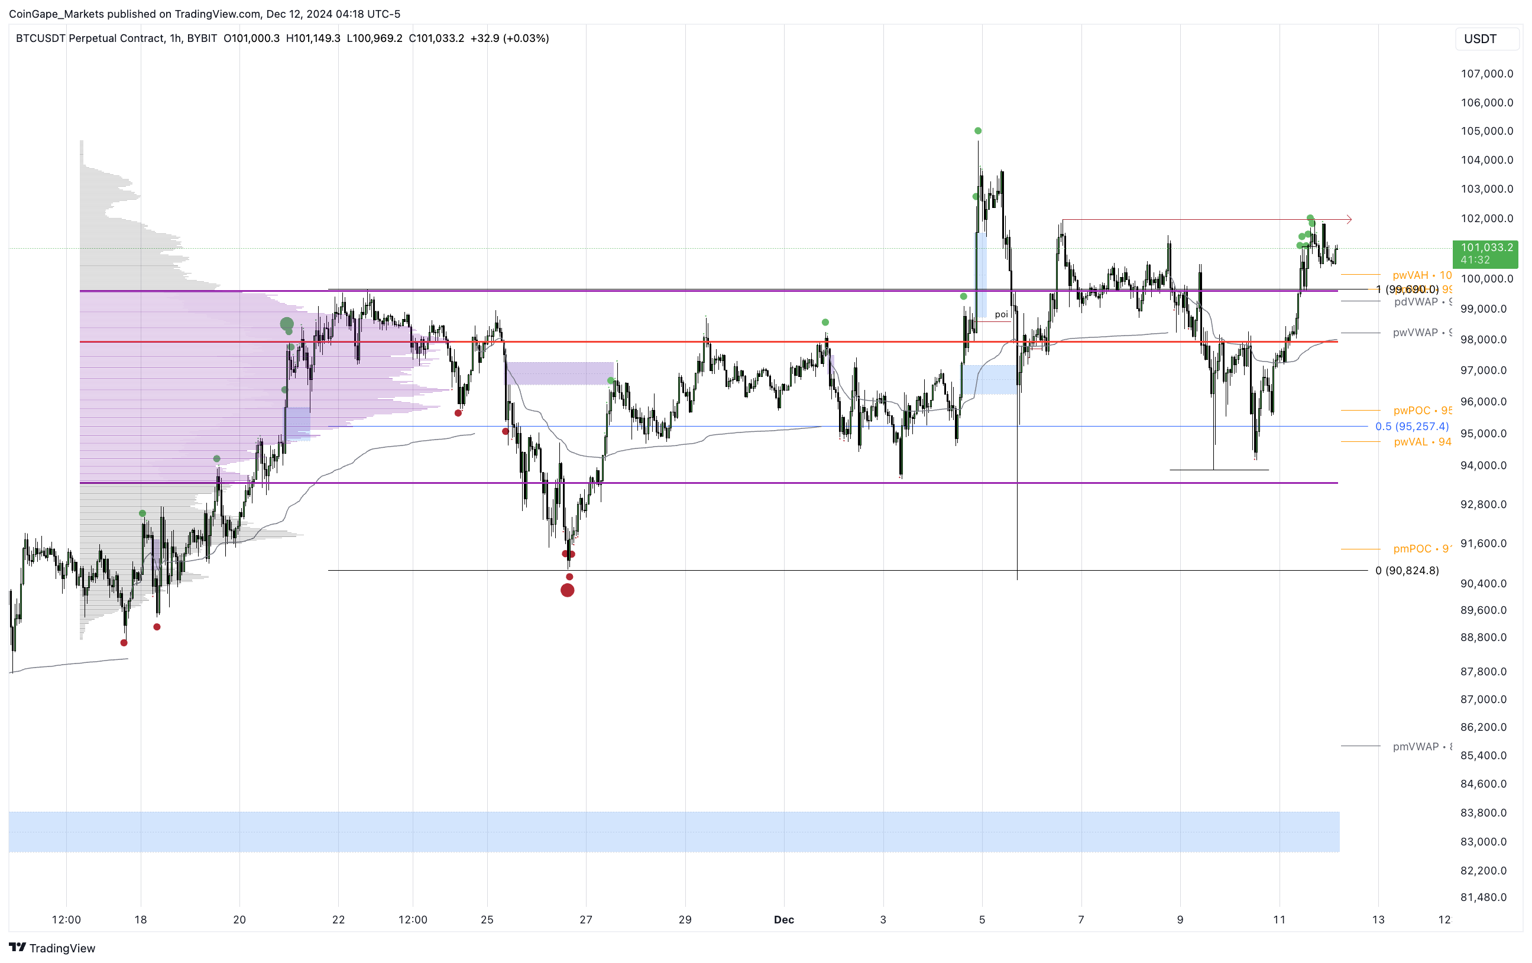Click the TradingView logo
1532x963 pixels.
click(x=52, y=948)
